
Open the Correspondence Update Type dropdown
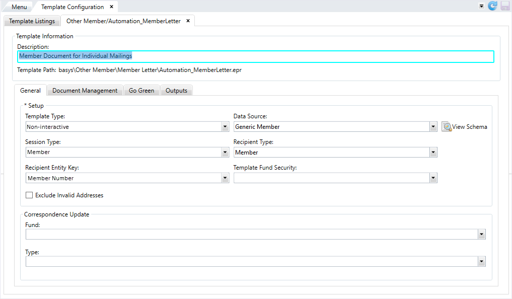[x=482, y=262]
